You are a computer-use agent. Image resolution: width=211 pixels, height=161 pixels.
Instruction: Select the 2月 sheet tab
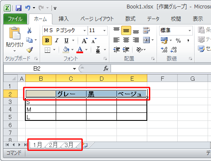(53, 145)
